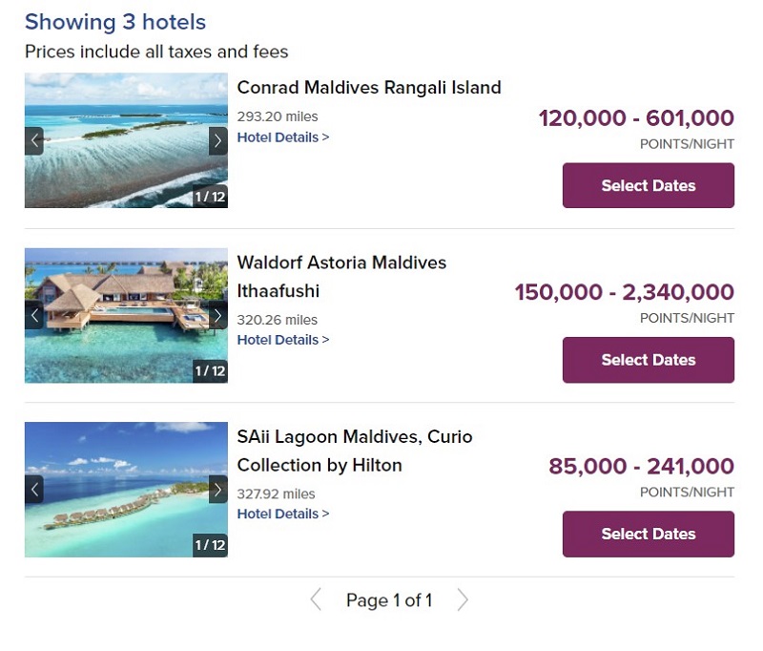Click the next page arrow in pagination
This screenshot has height=651, width=763.
coord(463,599)
